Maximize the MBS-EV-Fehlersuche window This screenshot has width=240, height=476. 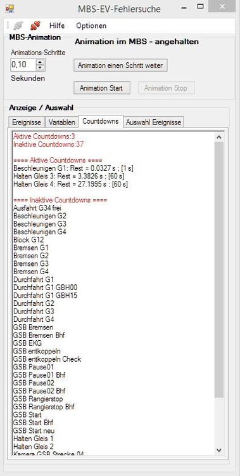[x=200, y=6]
